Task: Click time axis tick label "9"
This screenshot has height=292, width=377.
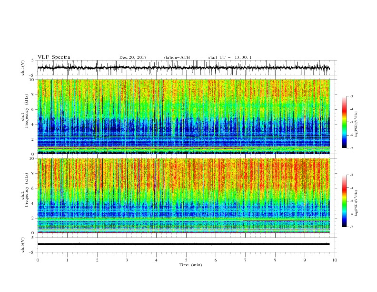Action: 305,260
